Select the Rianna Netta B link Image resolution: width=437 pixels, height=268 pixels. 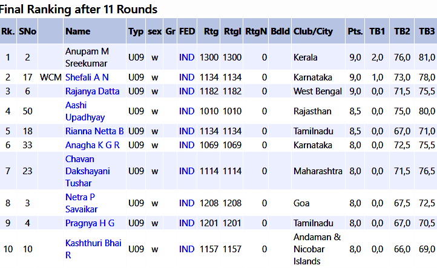tap(94, 131)
